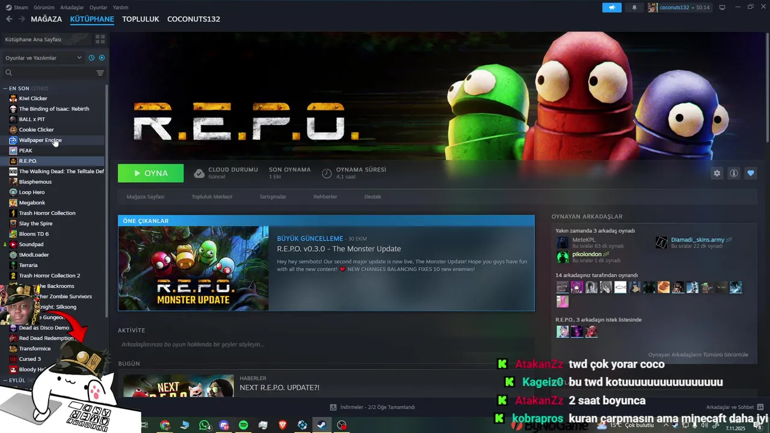Open Destek link
The image size is (770, 433).
372,197
